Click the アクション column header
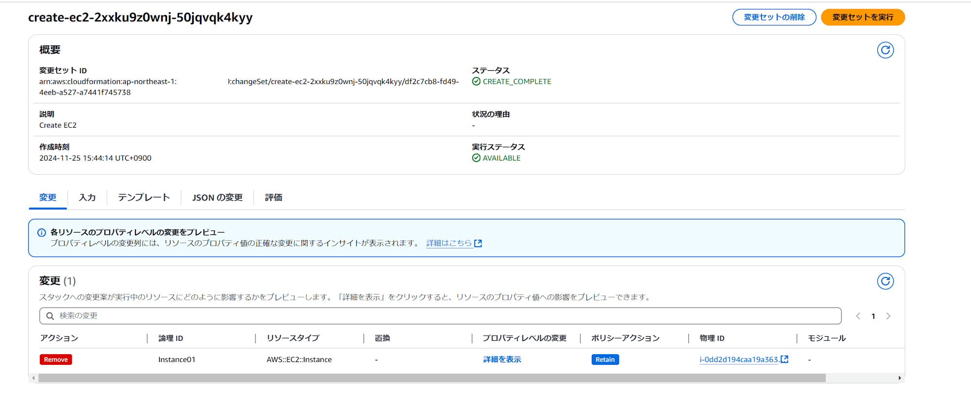 (59, 338)
